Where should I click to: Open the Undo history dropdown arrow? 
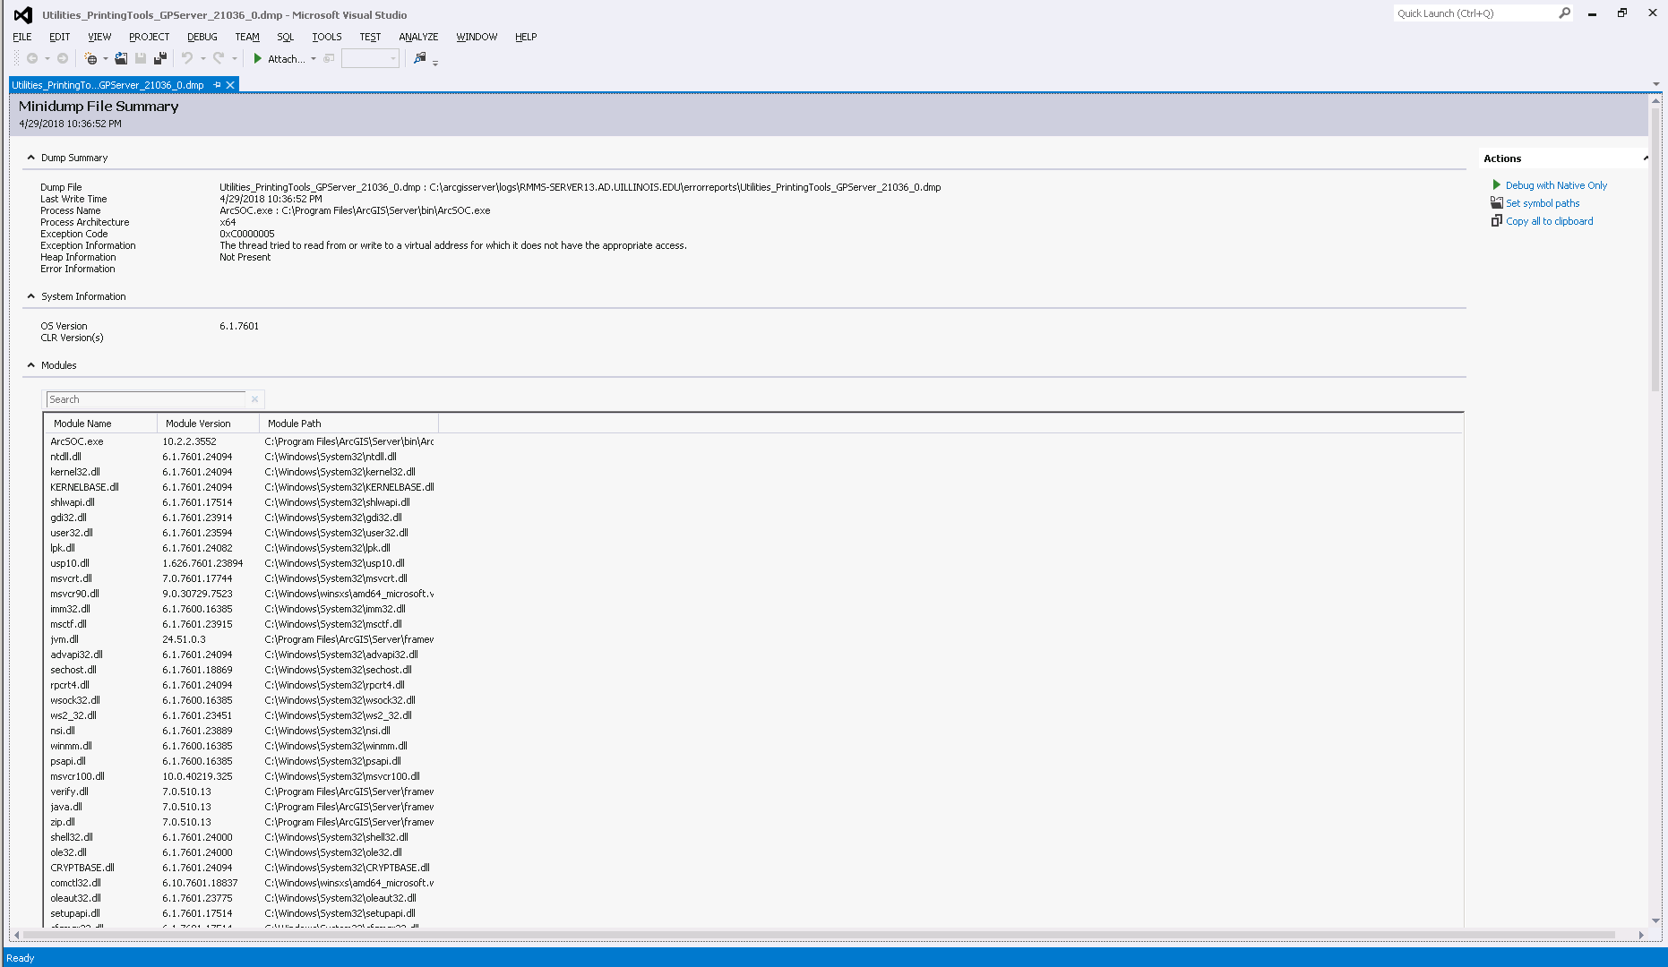(203, 59)
